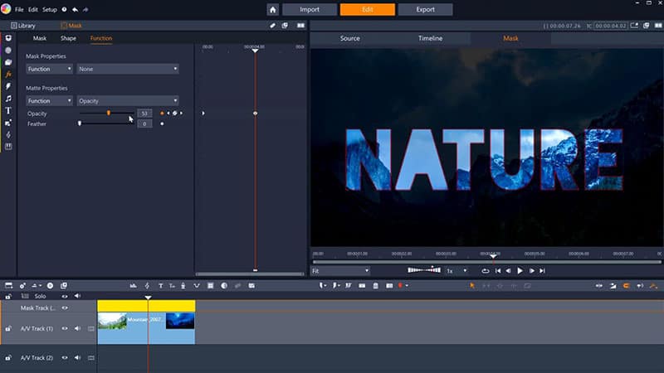Open the Effects (fx) panel in the sidebar
Screen dimensions: 664x373
click(8, 75)
